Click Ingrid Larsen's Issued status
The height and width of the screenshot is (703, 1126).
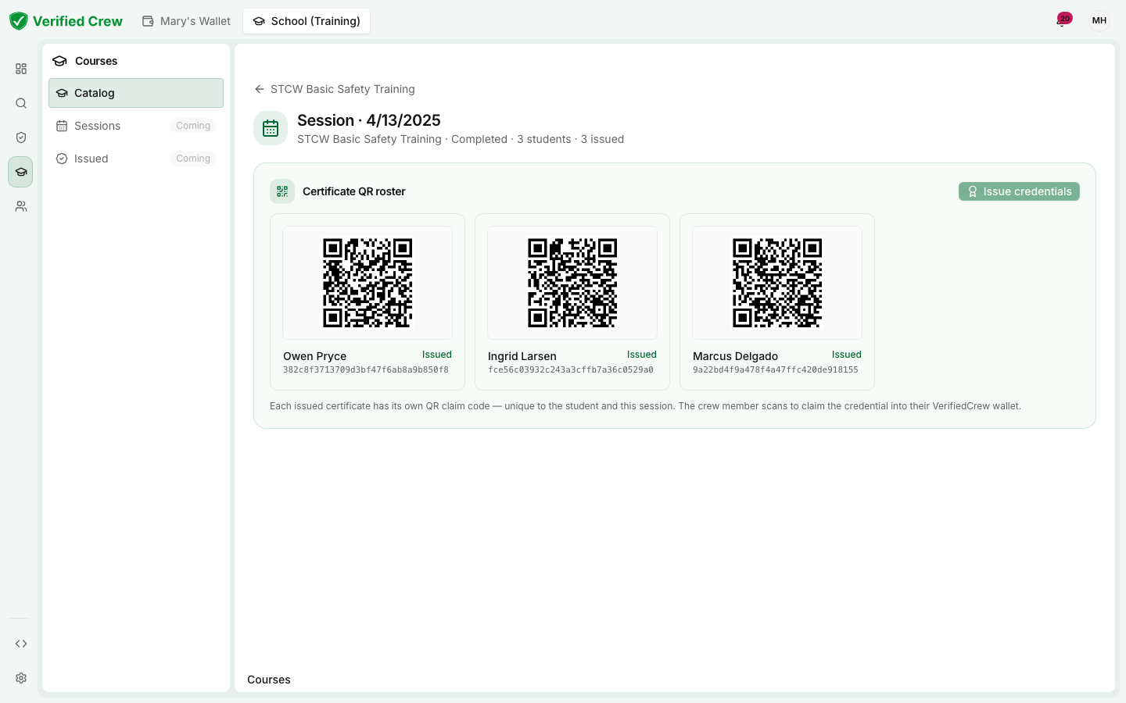coord(642,355)
